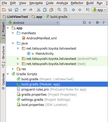
Task: Click the Cut scissors icon
Action: pyautogui.click(x=39, y=10)
